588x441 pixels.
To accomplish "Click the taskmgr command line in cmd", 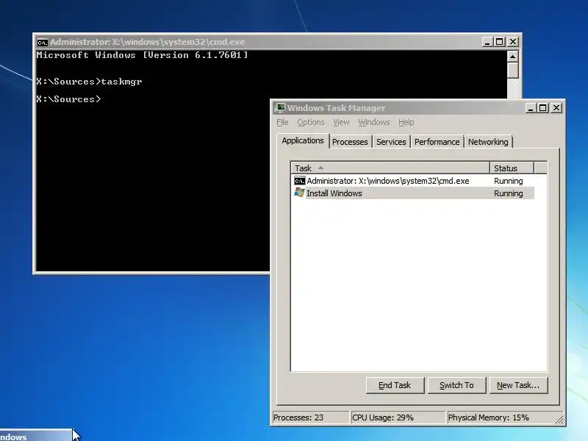I will coord(89,82).
